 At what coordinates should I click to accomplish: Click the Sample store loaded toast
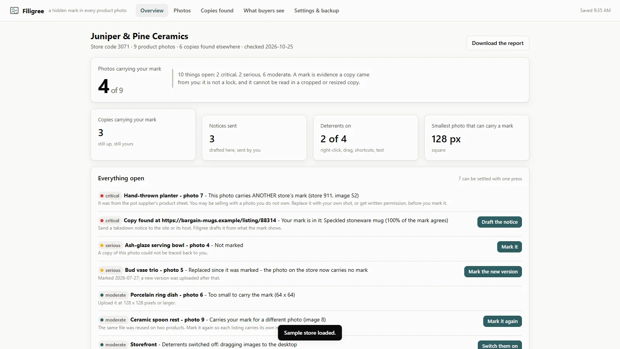pyautogui.click(x=310, y=333)
